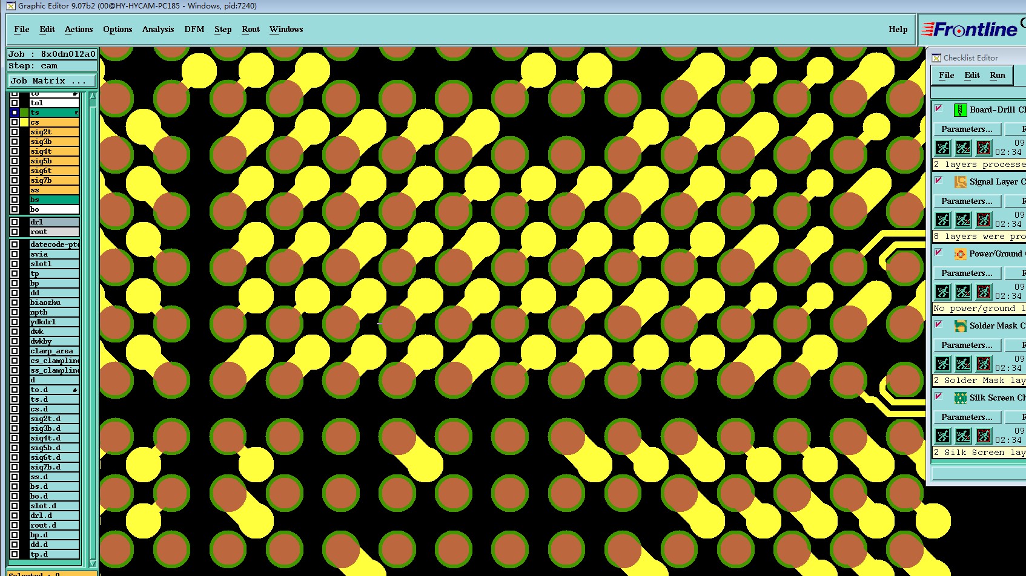Viewport: 1026px width, 576px height.
Task: Select layer sig3b in the layer list
Action: [x=55, y=142]
